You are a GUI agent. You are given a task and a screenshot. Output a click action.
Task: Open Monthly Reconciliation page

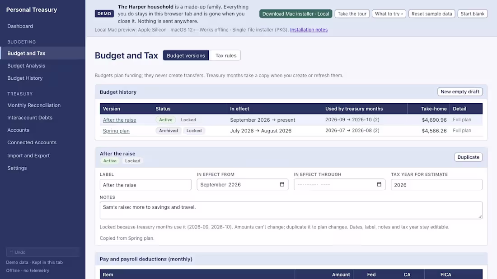click(x=34, y=105)
